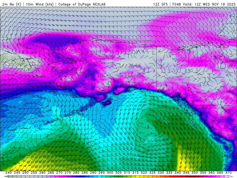This screenshot has height=178, width=237.
Task: Click the 300 color scale label
Action: pyautogui.click(x=110, y=173)
